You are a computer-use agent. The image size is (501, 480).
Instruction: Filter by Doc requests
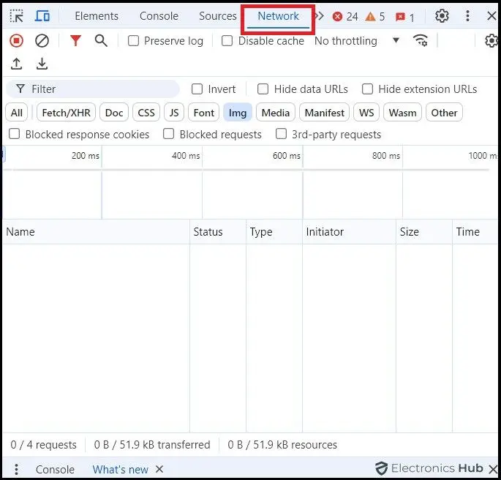[x=114, y=113]
